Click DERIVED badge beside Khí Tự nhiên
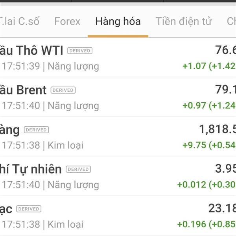Image resolution: width=236 pixels, height=236 pixels. pyautogui.click(x=78, y=169)
